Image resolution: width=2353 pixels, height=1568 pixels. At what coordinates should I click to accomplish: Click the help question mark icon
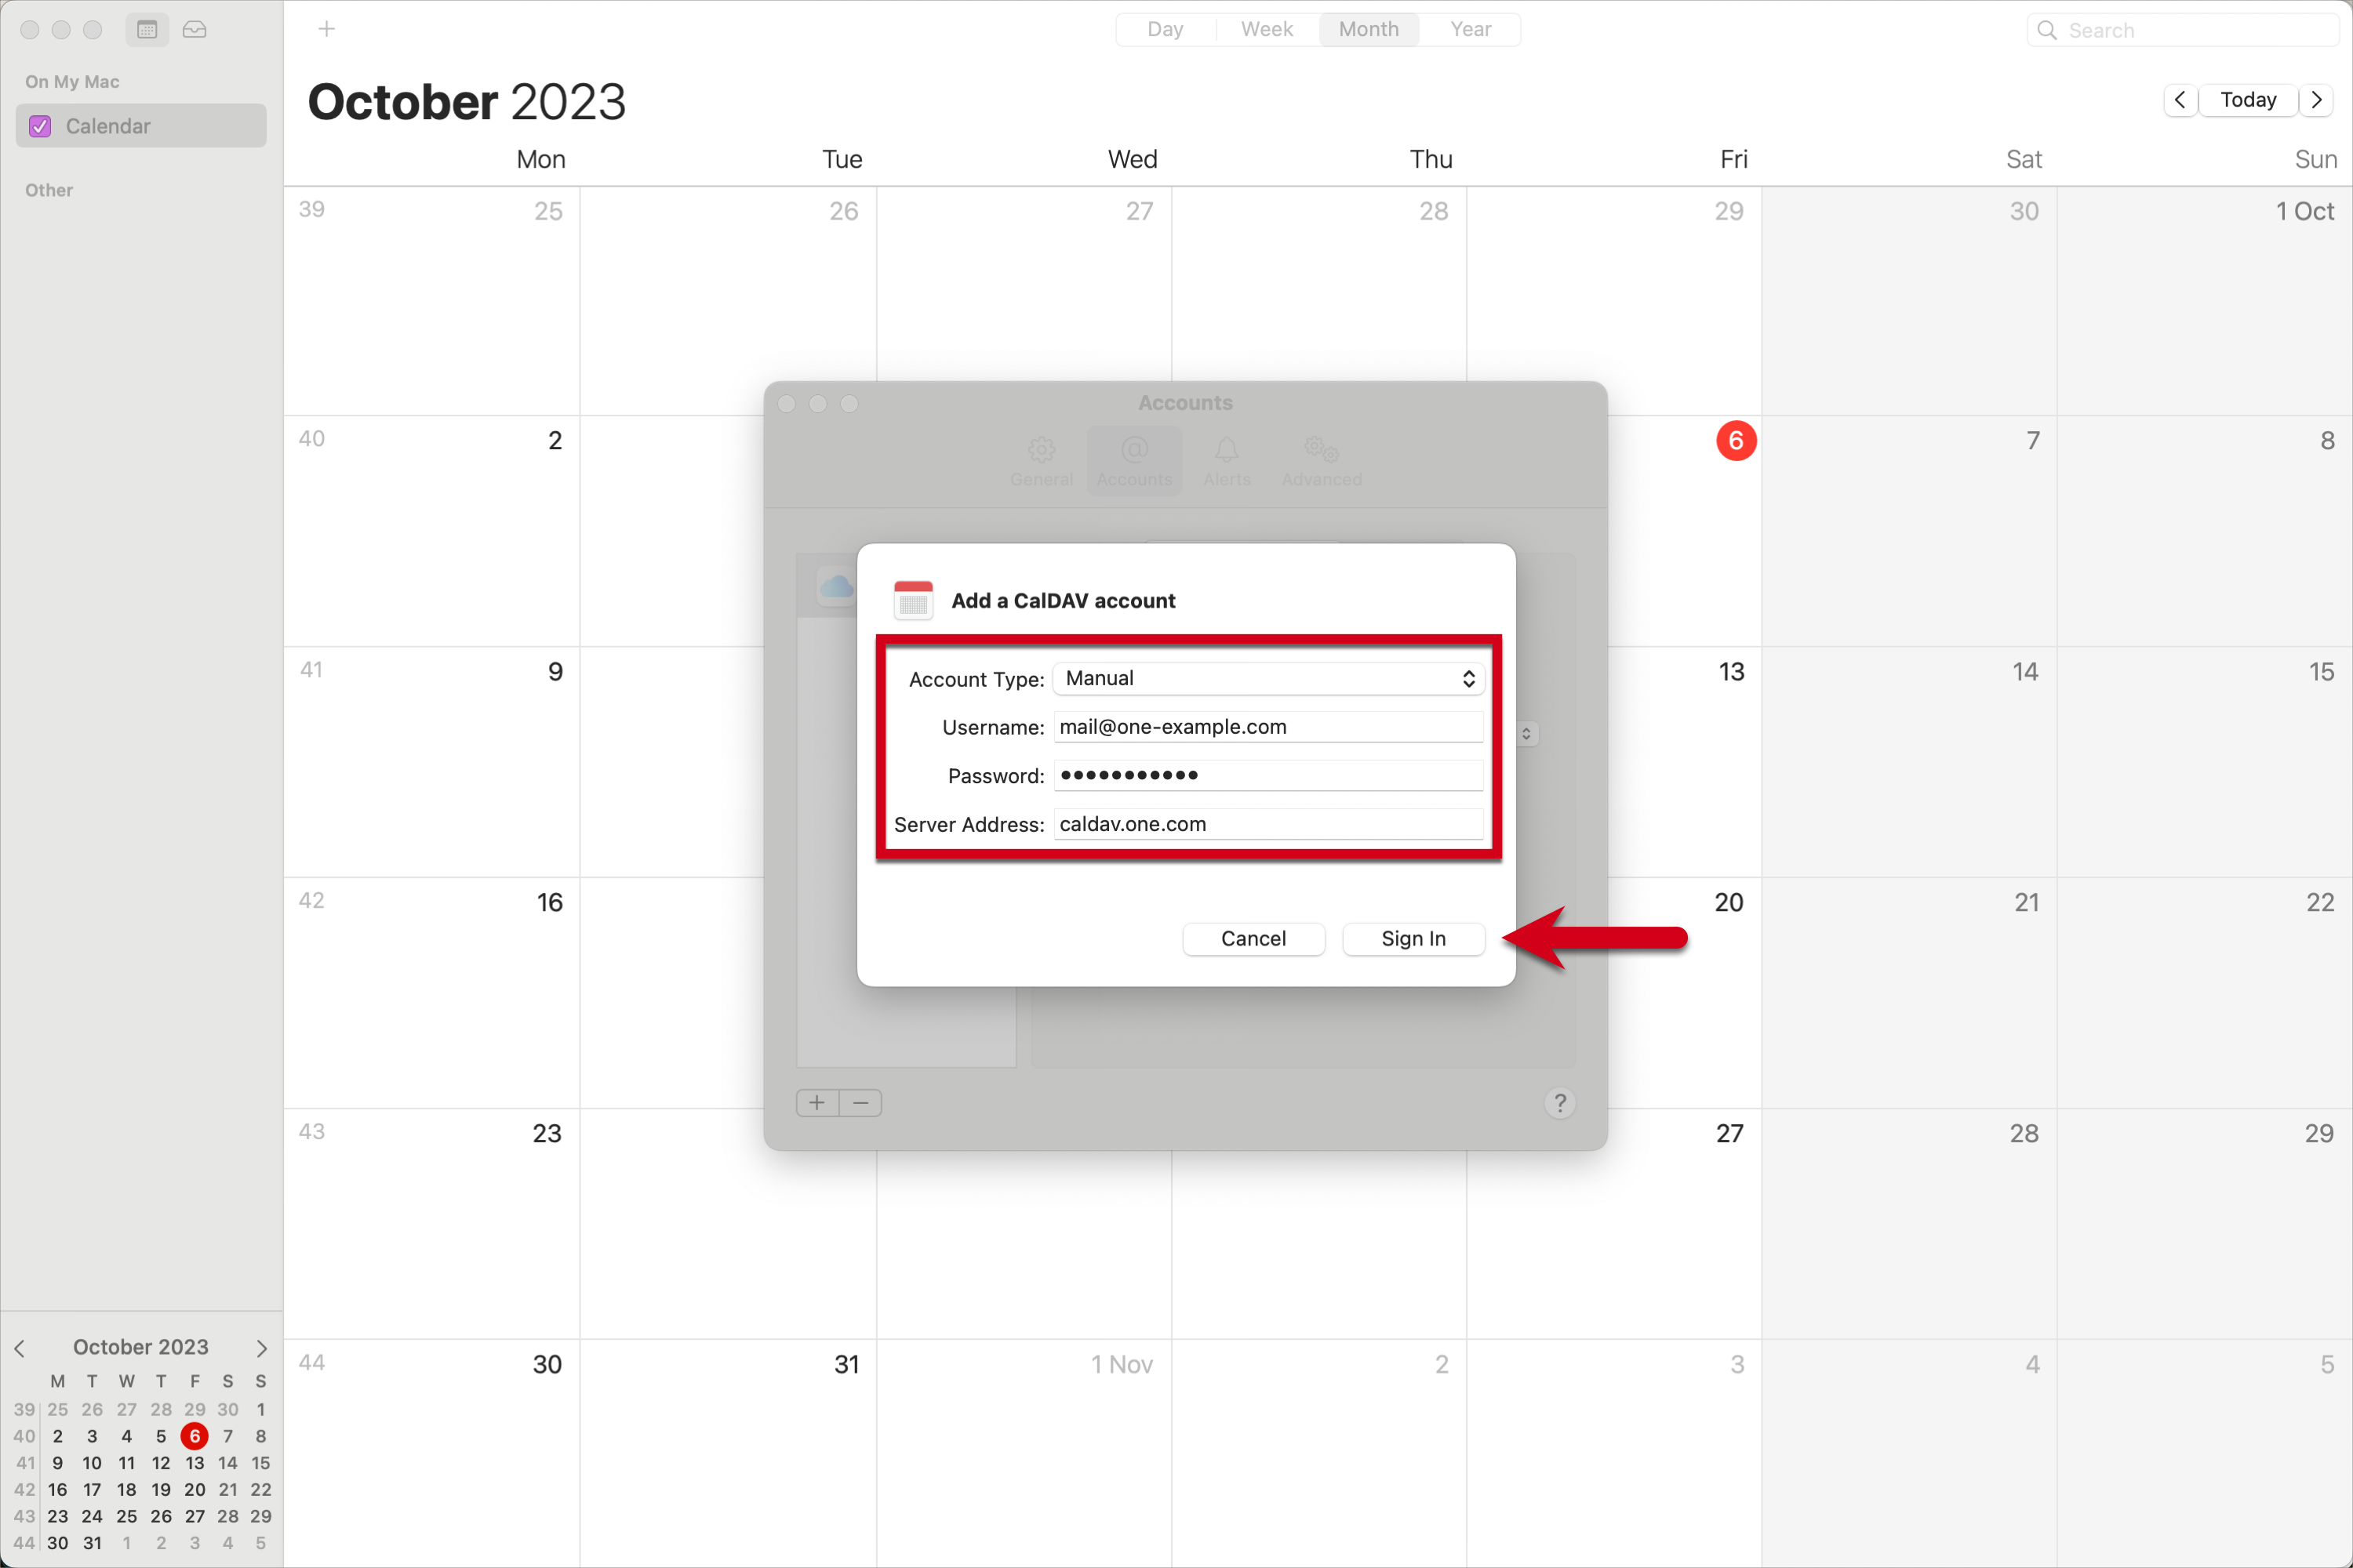coord(1560,1102)
